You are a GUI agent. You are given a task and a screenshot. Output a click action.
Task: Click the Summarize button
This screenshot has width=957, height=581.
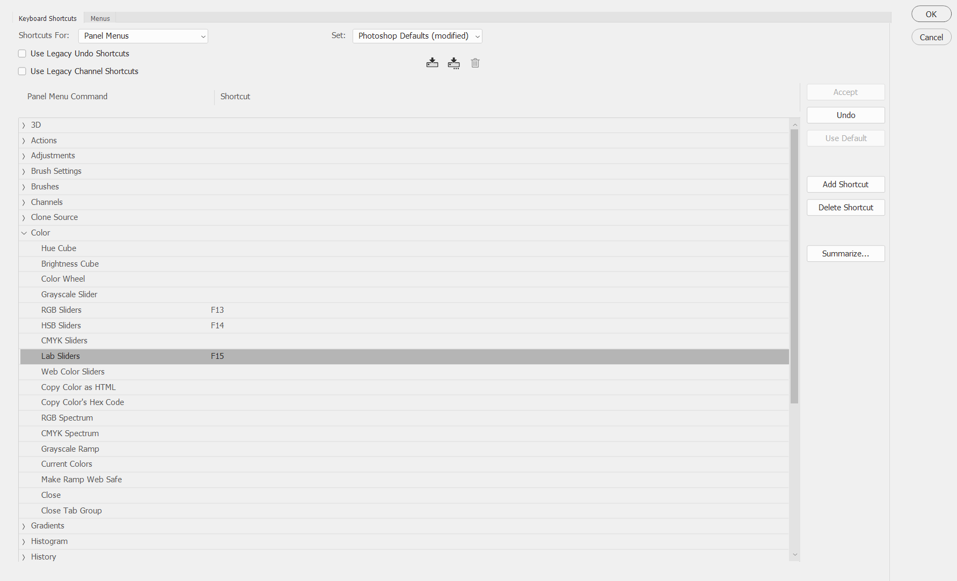coord(846,254)
